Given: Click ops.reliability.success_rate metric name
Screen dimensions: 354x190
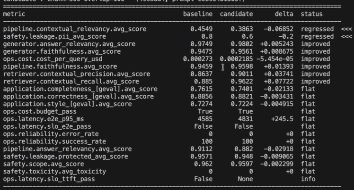Looking at the screenshot, I should (x=54, y=141).
